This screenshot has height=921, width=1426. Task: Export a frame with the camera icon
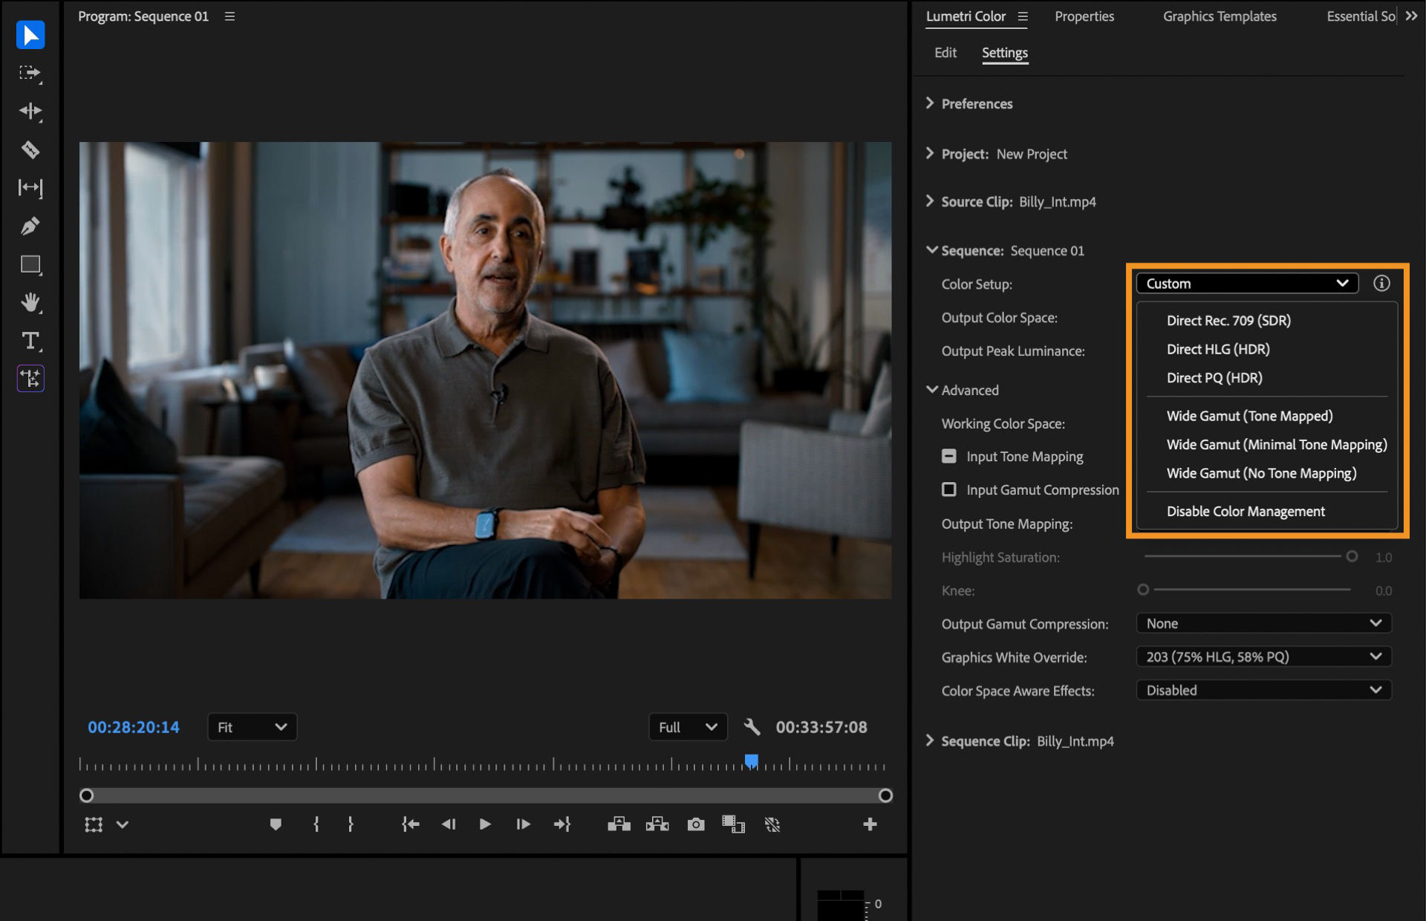coord(695,824)
